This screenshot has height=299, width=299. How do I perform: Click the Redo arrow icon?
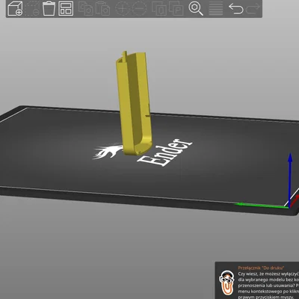[253, 8]
